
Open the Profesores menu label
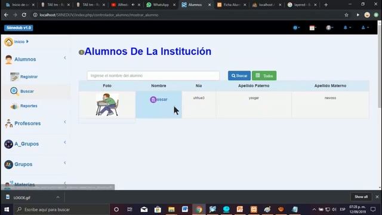[x=27, y=124]
